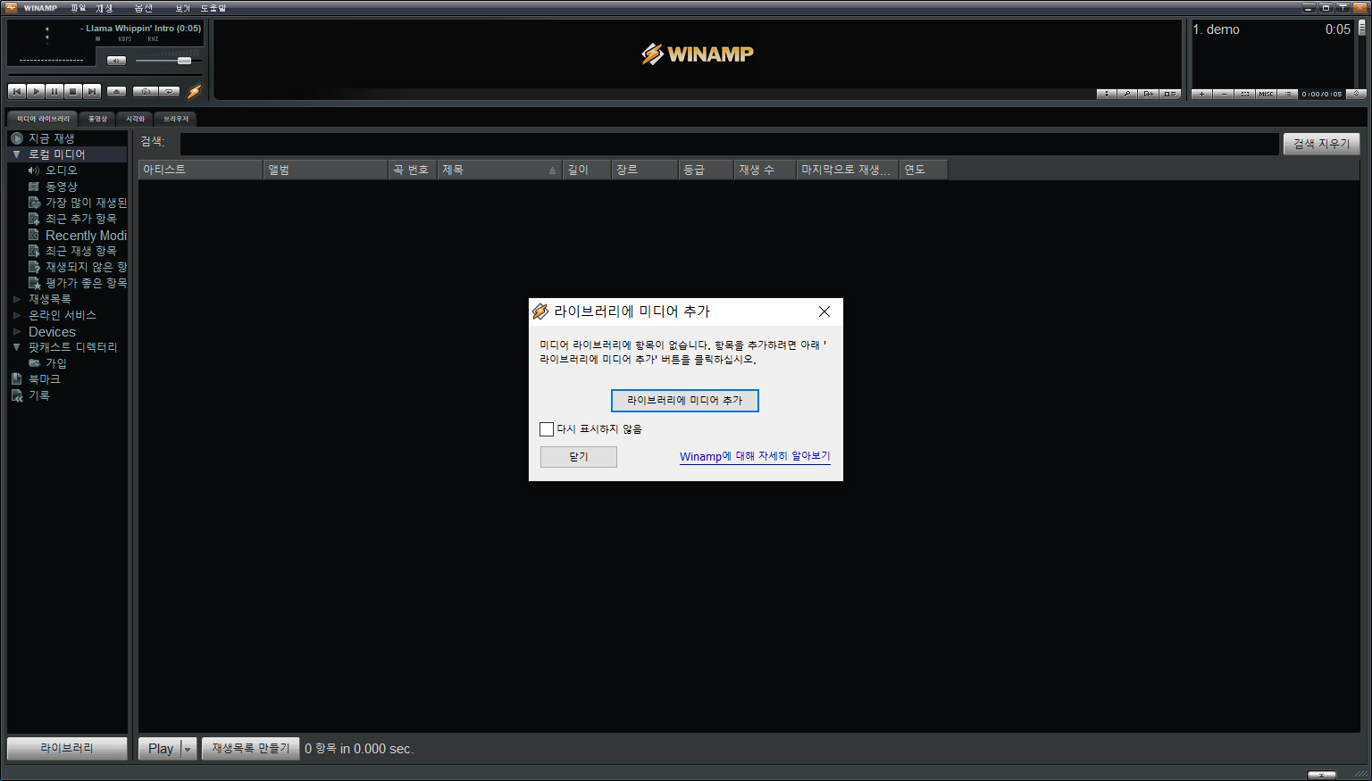Viewport: 1372px width, 781px height.
Task: Click the toggle playlist layout button under visualizer
Action: pos(1170,94)
